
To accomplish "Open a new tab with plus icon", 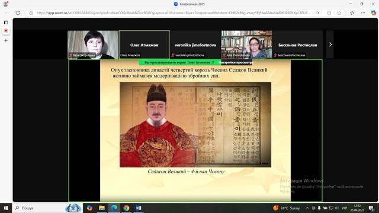I will coord(6,41).
